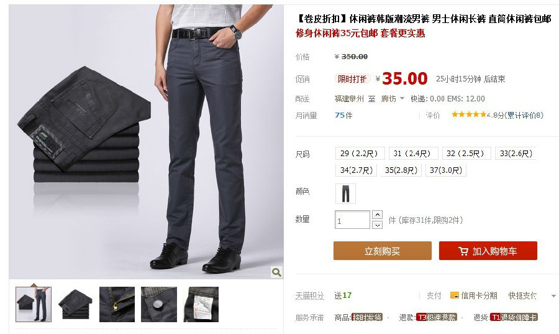The width and height of the screenshot is (559, 334).
Task: Increase quantity with the up stepper arrow
Action: coord(377,215)
